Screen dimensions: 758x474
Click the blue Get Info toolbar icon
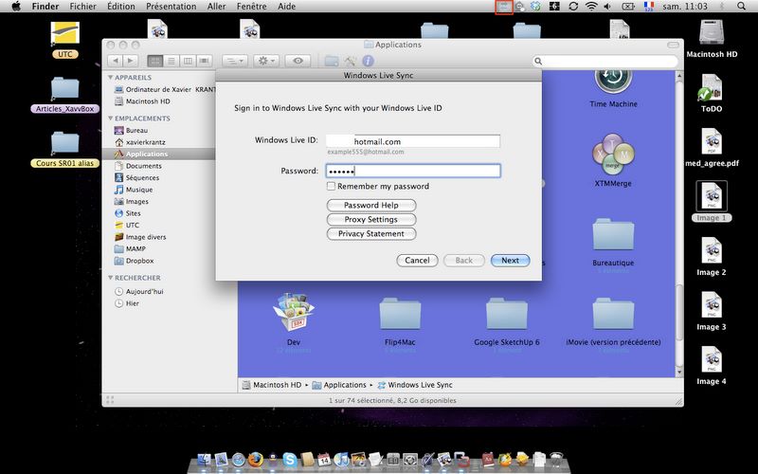[x=368, y=61]
